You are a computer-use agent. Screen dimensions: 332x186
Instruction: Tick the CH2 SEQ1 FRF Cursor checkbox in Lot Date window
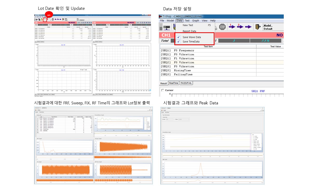click(93, 44)
